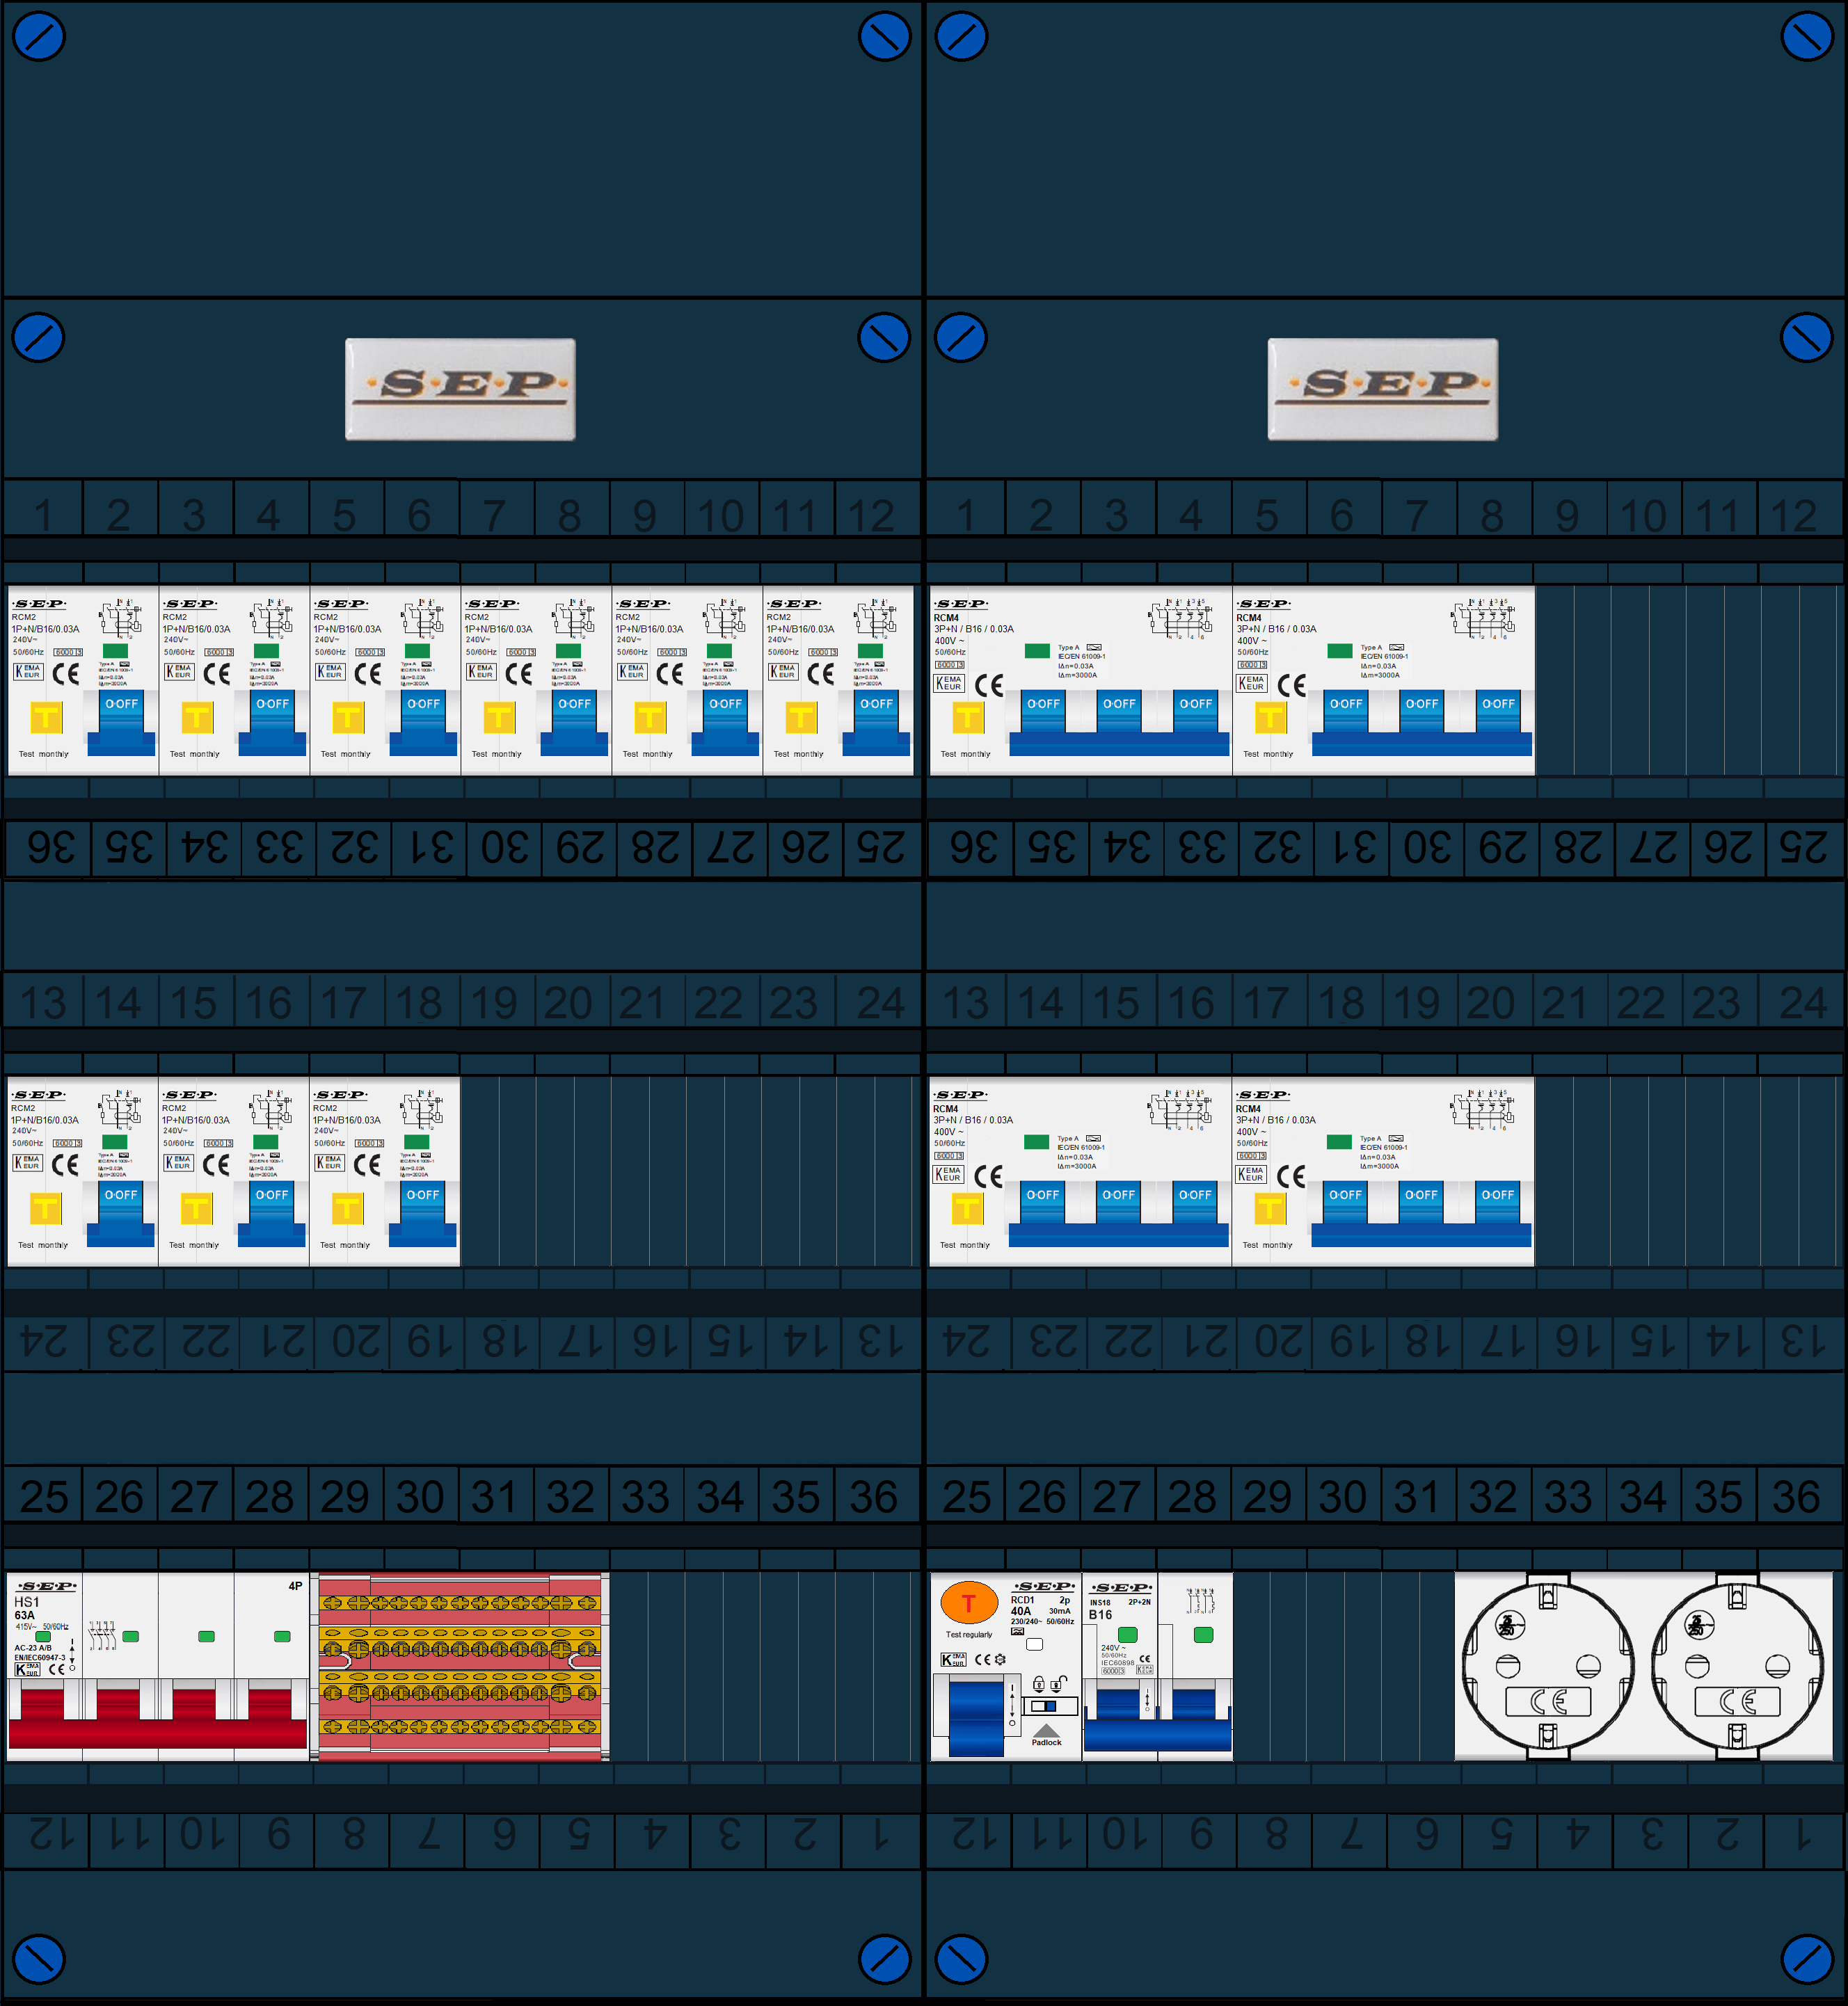Click the wiring diagram on the INS18 B16 breaker
The width and height of the screenshot is (1848, 2006).
click(1201, 1601)
